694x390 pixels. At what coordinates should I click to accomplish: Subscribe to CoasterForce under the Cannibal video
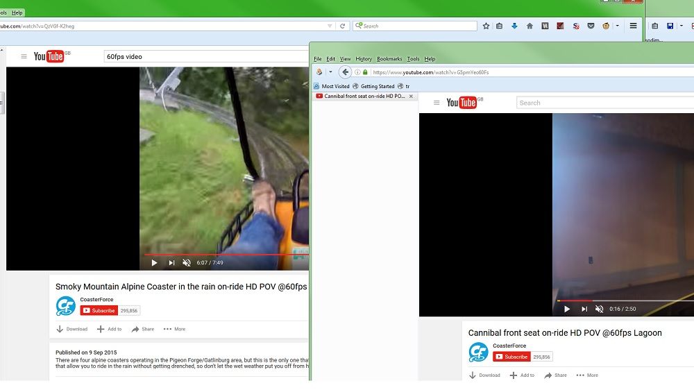tap(511, 357)
